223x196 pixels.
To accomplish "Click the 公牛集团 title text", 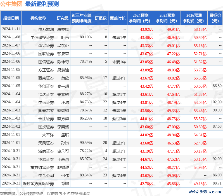I will click(11, 4).
